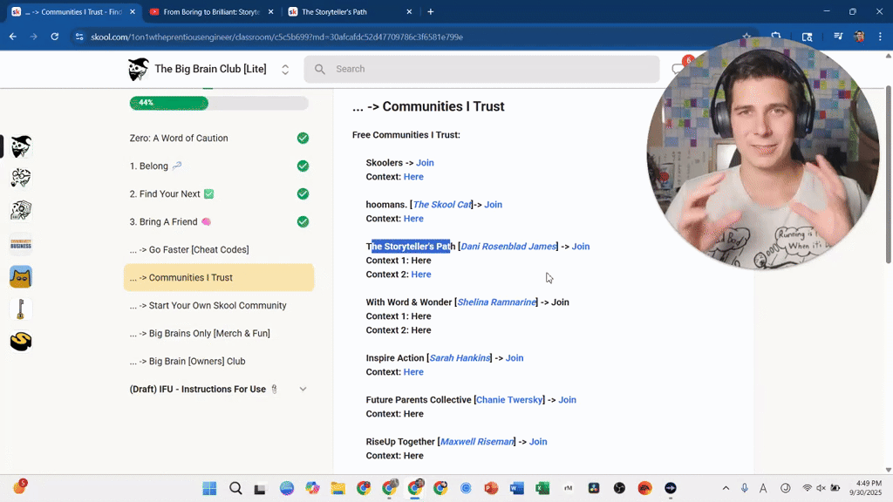Click Inspire Action Join link
893x502 pixels.
click(515, 357)
